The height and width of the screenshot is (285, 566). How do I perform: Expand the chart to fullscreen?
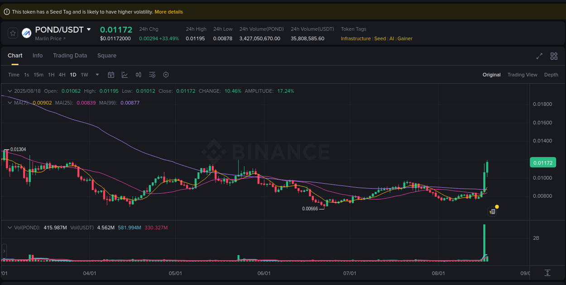[539, 56]
